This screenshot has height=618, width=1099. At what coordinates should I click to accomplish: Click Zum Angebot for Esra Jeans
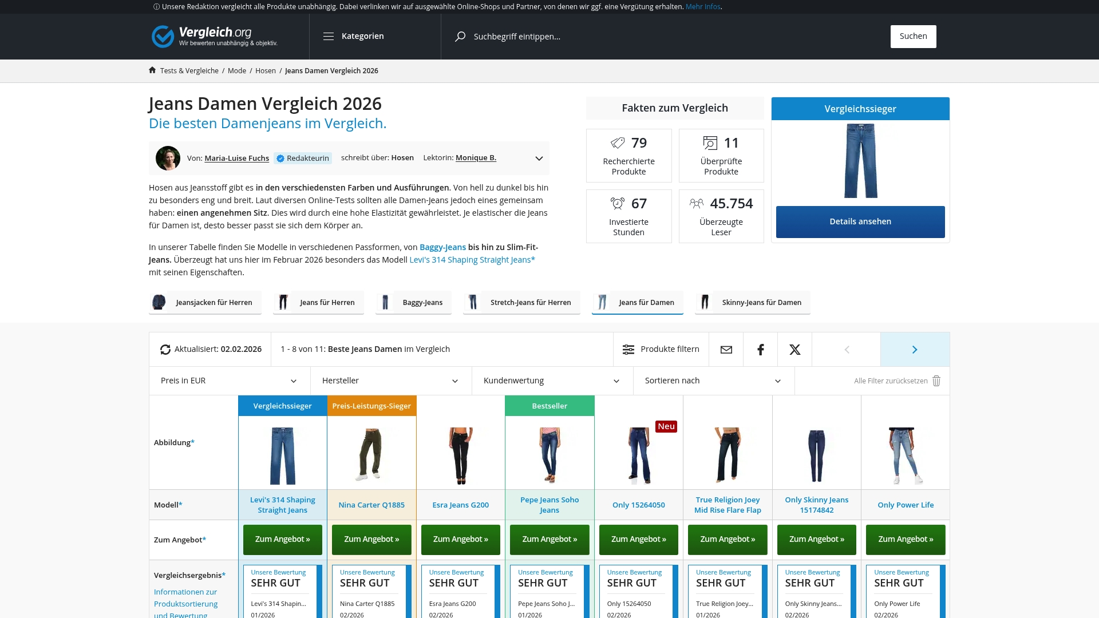tap(461, 540)
